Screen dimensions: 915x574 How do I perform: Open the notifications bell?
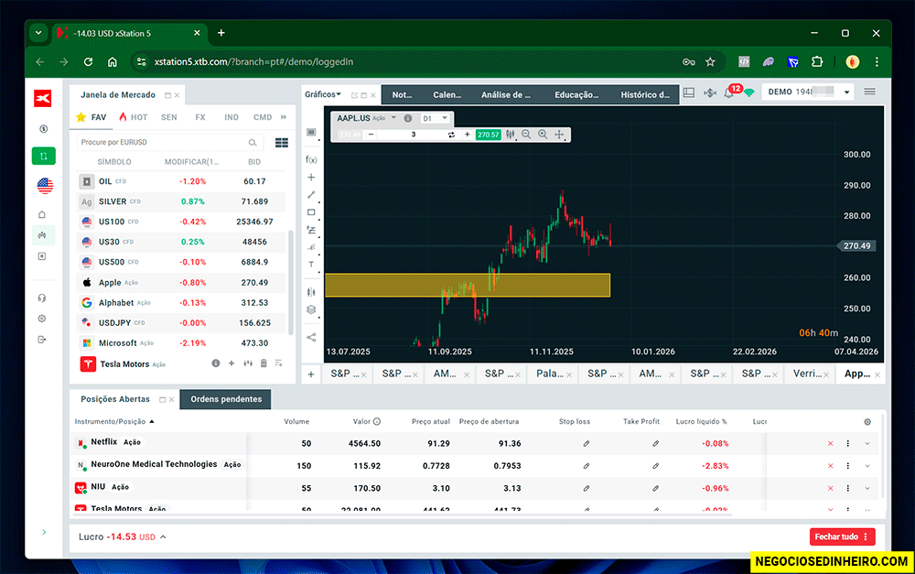click(x=729, y=92)
